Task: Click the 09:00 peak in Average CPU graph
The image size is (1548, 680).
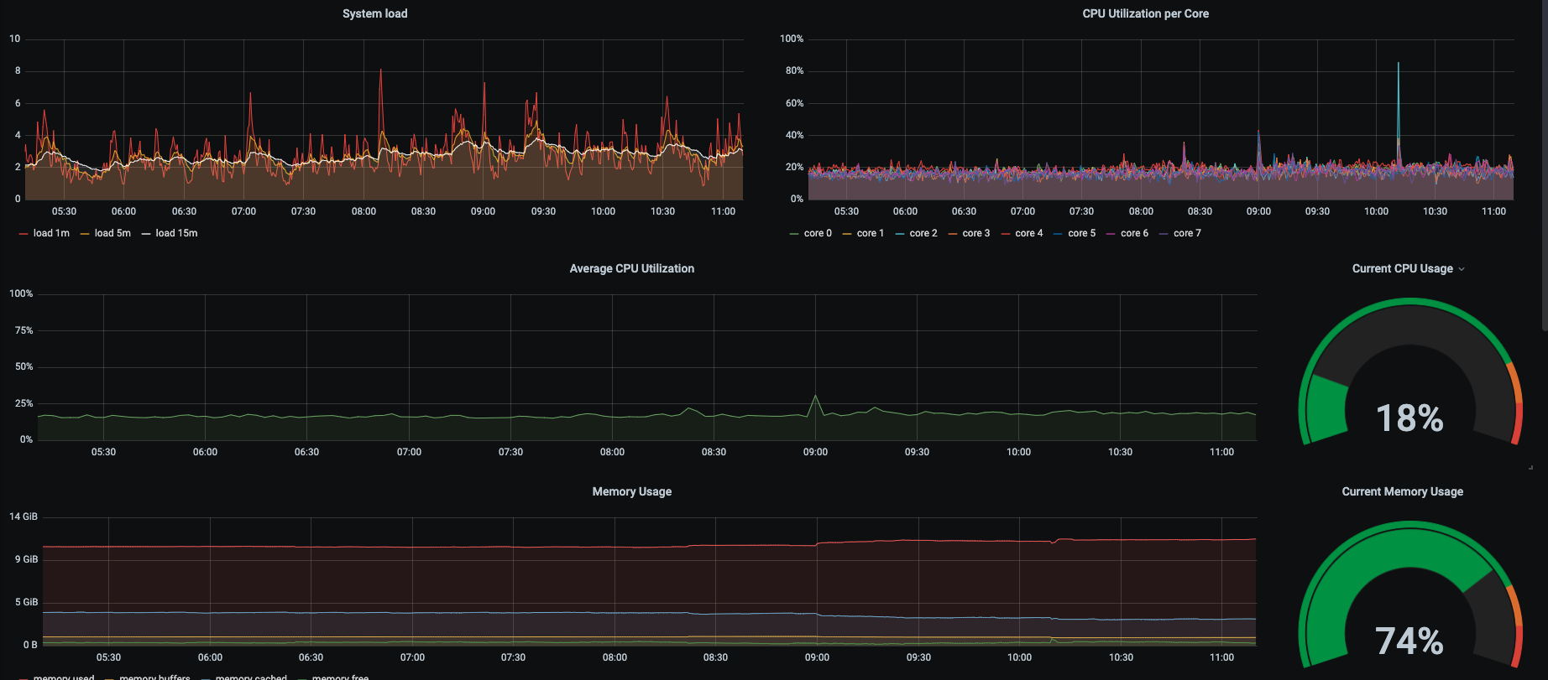Action: pyautogui.click(x=815, y=396)
